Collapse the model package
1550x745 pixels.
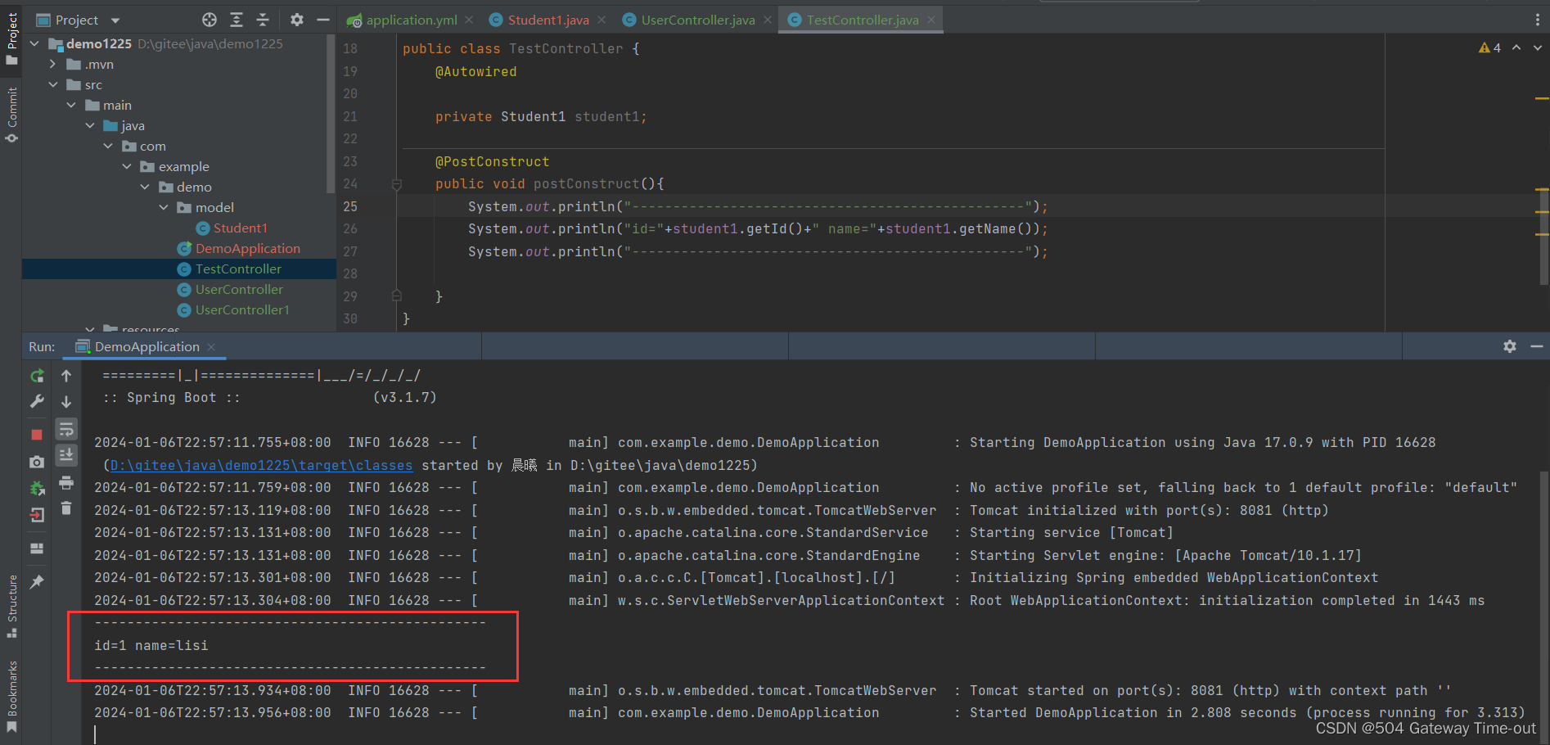(x=164, y=207)
